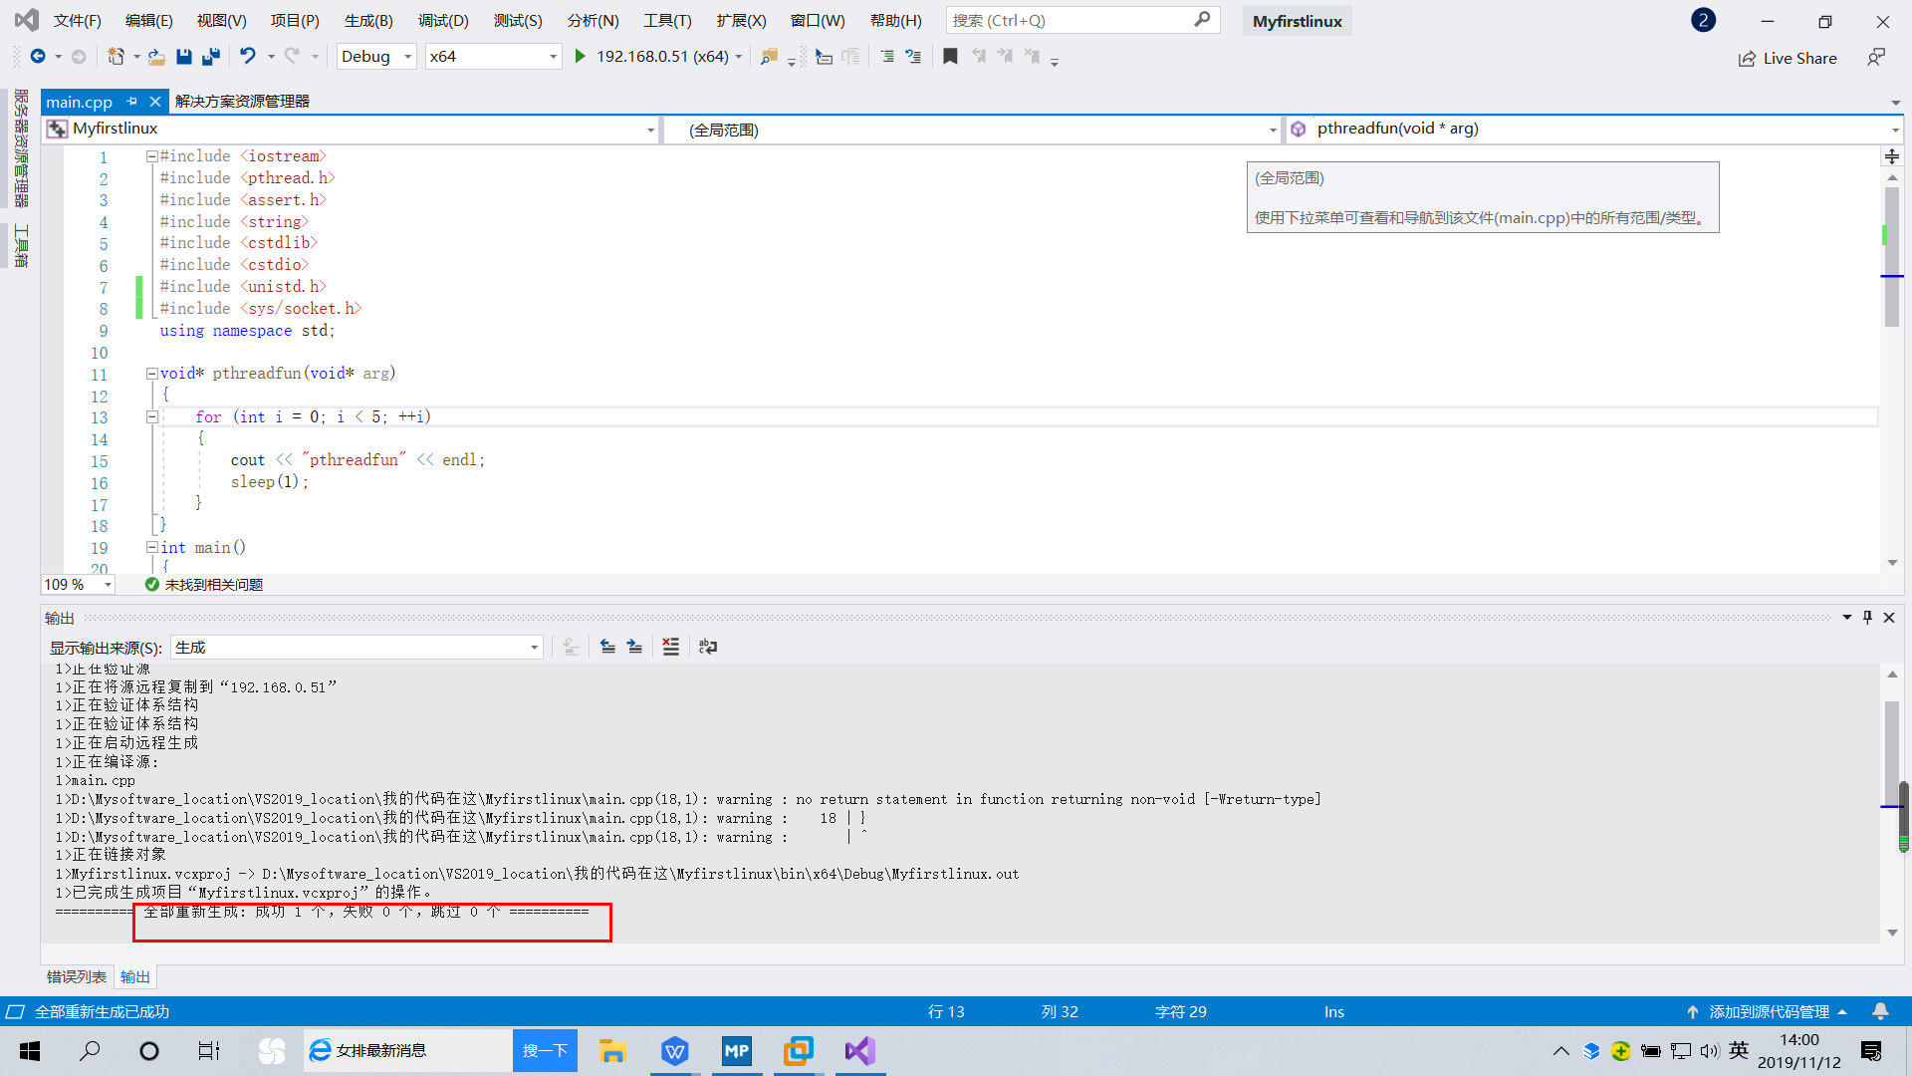1912x1076 pixels.
Task: Open notifications bell in status bar
Action: (x=1880, y=1011)
